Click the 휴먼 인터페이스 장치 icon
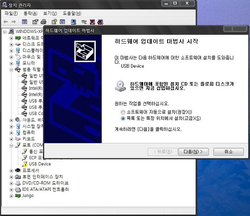 click(18, 177)
